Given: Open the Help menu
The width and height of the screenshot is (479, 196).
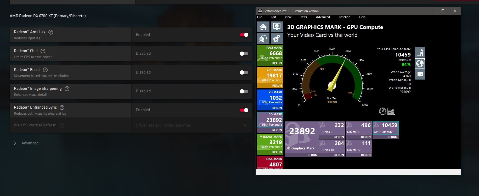Looking at the screenshot, I should (x=362, y=17).
